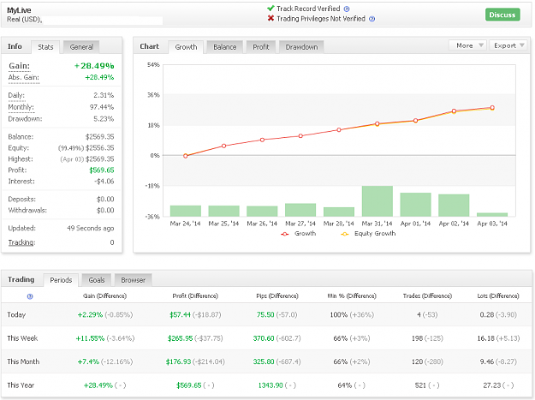Click the help icon in the Periods table header
535x400 pixels.
(30, 296)
